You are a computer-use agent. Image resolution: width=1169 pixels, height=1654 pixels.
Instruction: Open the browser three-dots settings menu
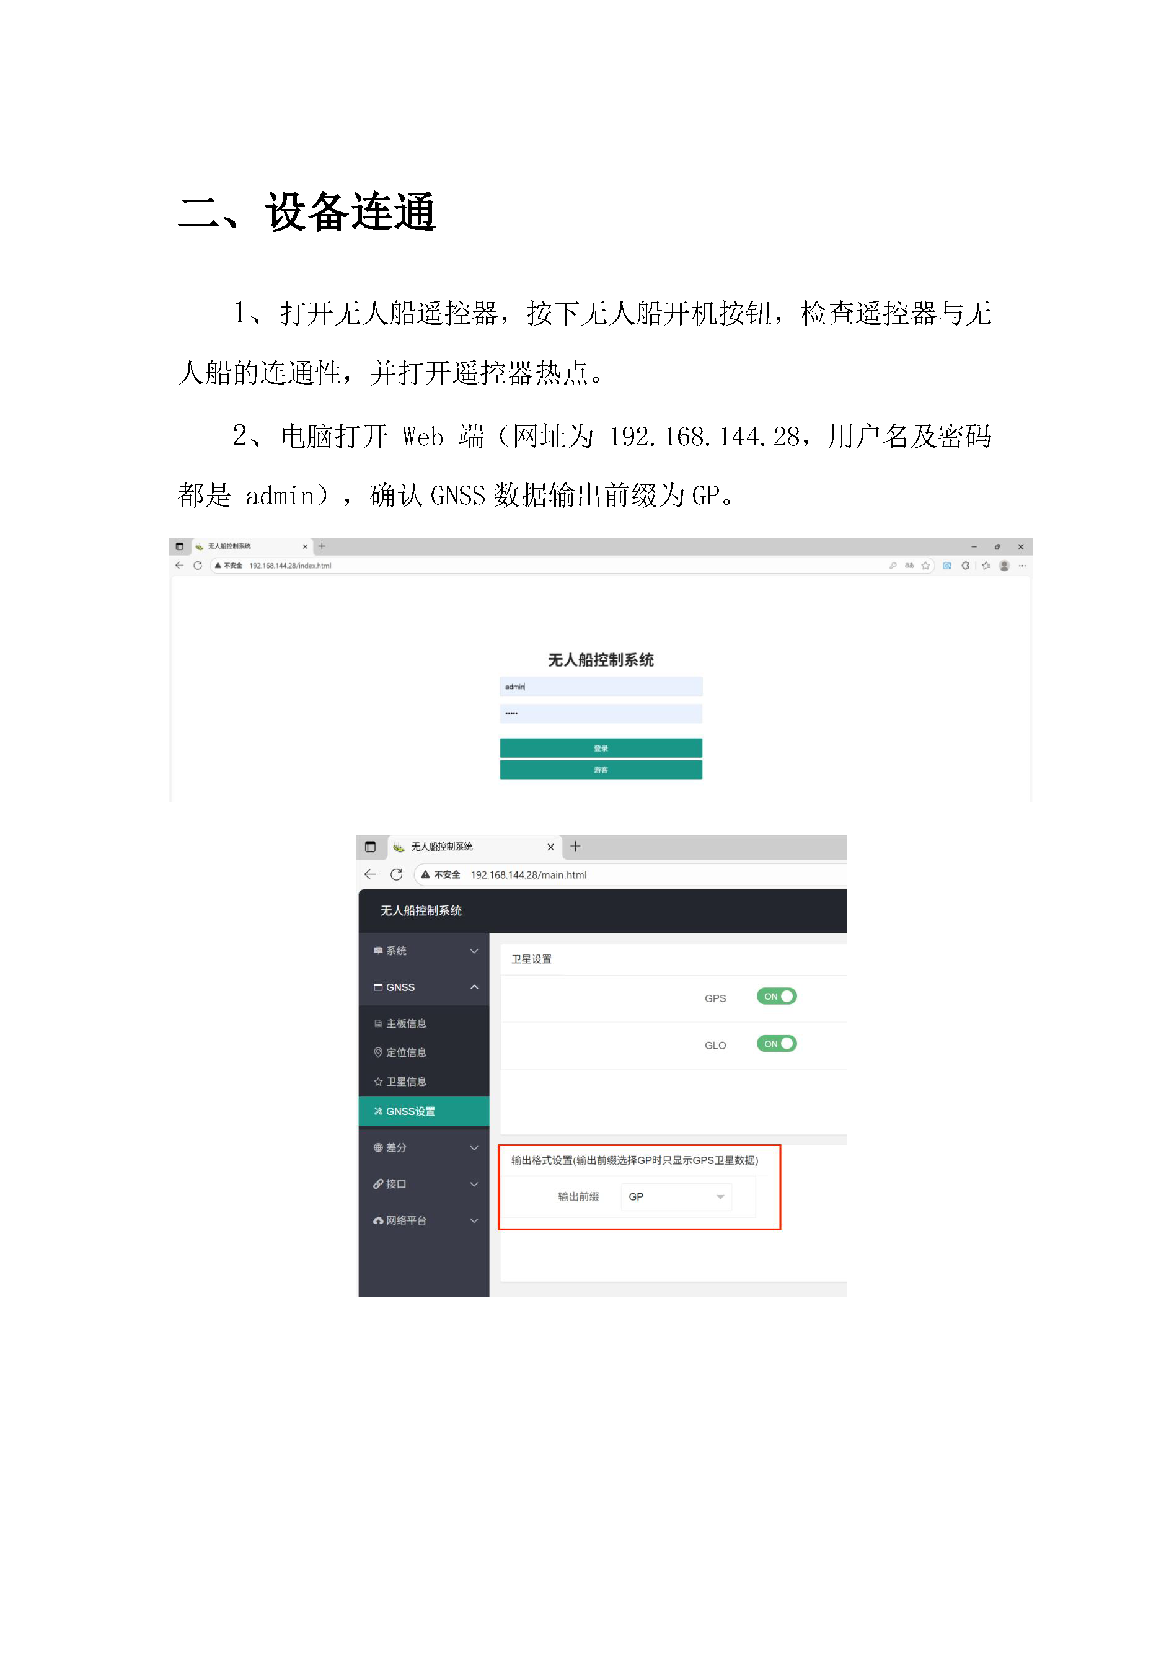(x=1022, y=566)
